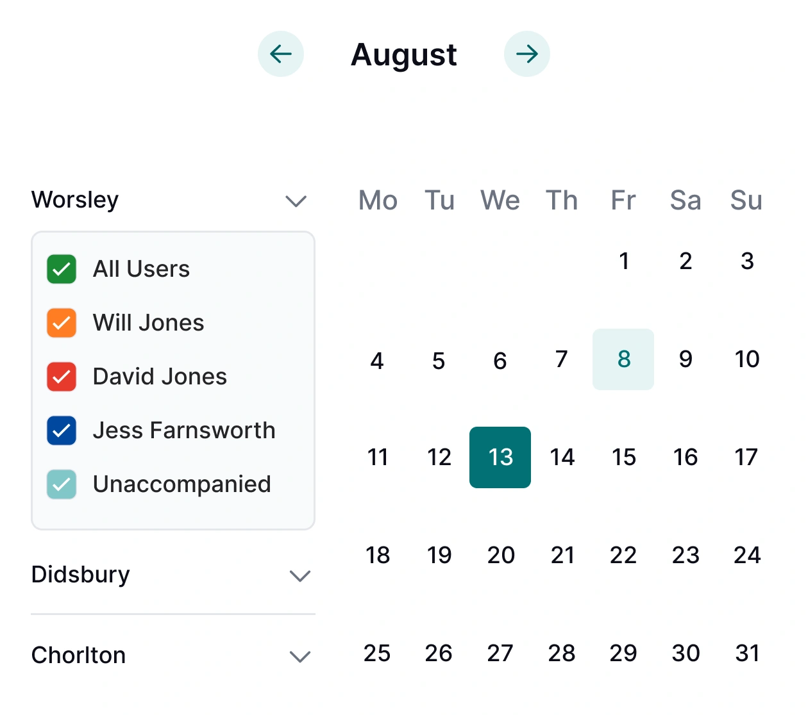Disable the David Jones filter
This screenshot has height=715, width=808.
(61, 377)
